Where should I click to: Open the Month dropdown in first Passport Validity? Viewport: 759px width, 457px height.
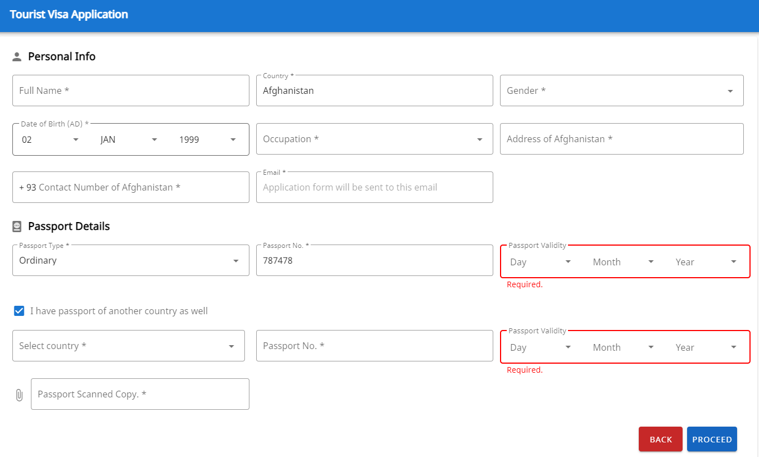(x=624, y=262)
